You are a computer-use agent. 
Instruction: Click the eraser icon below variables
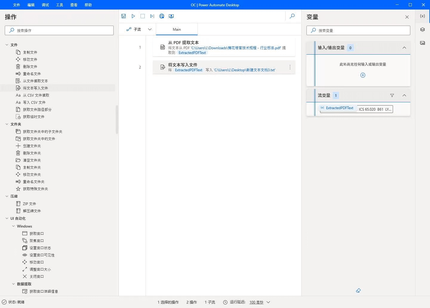click(358, 290)
